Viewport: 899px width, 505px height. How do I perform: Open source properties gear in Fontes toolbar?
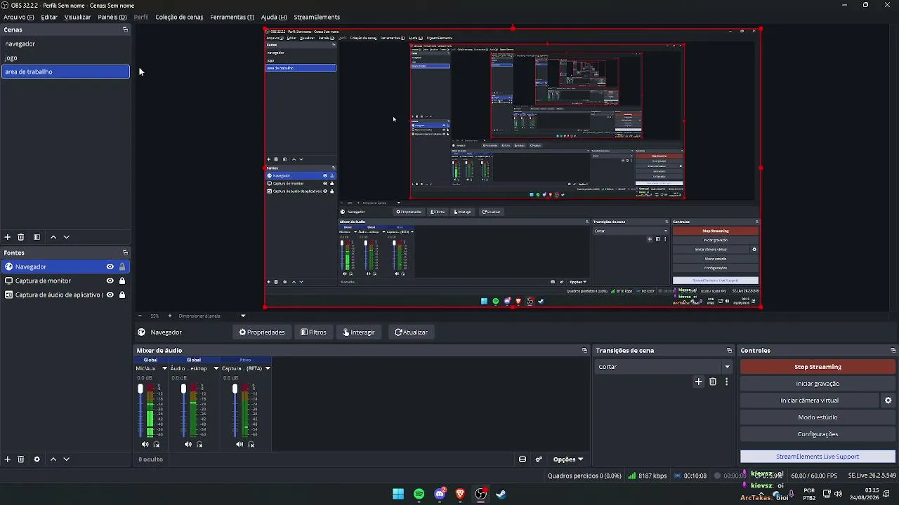point(37,459)
